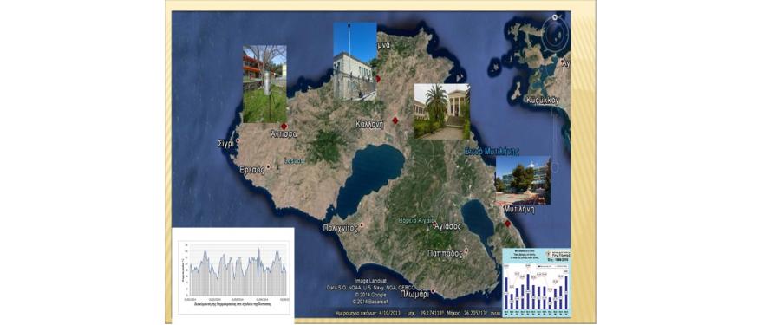The width and height of the screenshot is (763, 325).
Task: Click the red diamond marker near Άντισσα
Action: pyautogui.click(x=284, y=126)
